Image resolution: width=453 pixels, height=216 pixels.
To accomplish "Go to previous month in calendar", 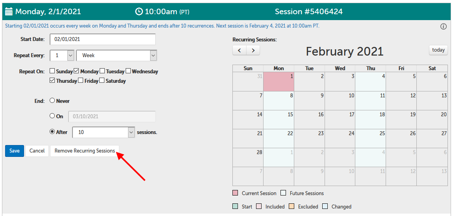I will (239, 50).
